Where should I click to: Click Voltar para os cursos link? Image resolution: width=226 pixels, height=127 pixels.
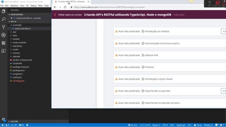click(70, 15)
